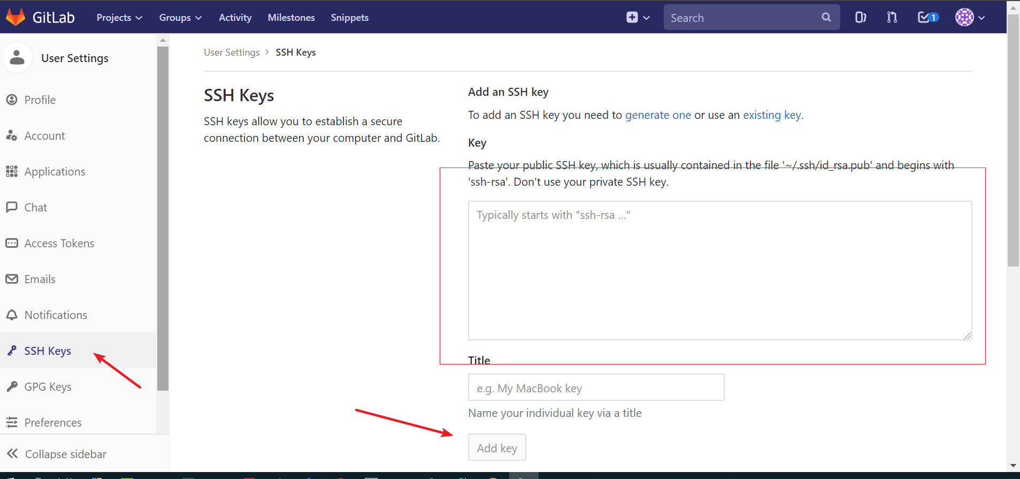Image resolution: width=1020 pixels, height=479 pixels.
Task: Open the to-do list icon with badge
Action: point(927,18)
